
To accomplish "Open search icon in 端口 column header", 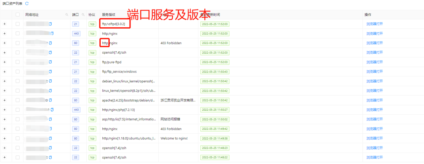I will pyautogui.click(x=83, y=15).
